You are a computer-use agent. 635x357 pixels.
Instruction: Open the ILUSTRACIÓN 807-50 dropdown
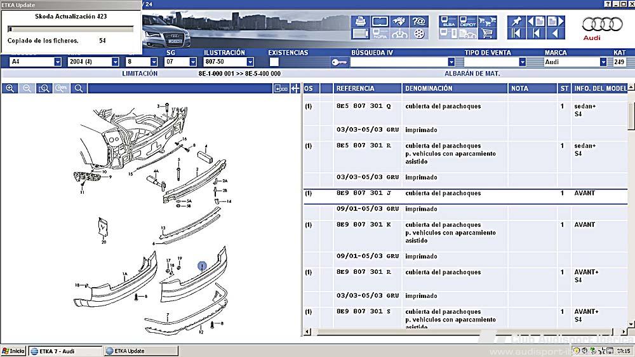point(250,62)
